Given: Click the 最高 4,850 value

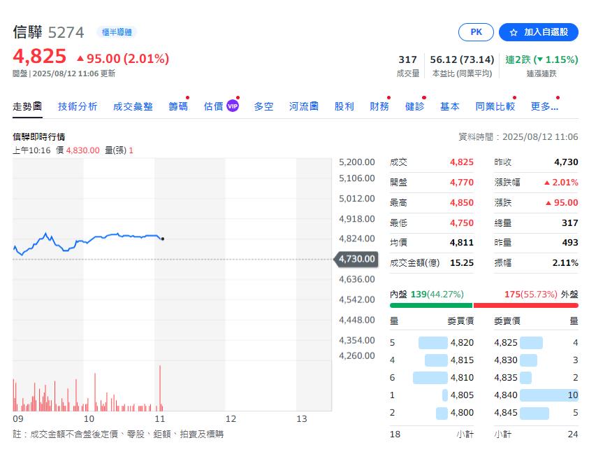Looking at the screenshot, I should (462, 203).
